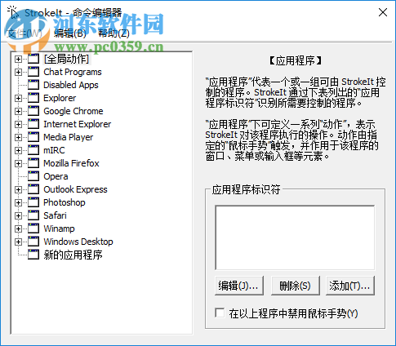This screenshot has width=396, height=346.
Task: Select the Winamp entry
Action: pyautogui.click(x=59, y=228)
